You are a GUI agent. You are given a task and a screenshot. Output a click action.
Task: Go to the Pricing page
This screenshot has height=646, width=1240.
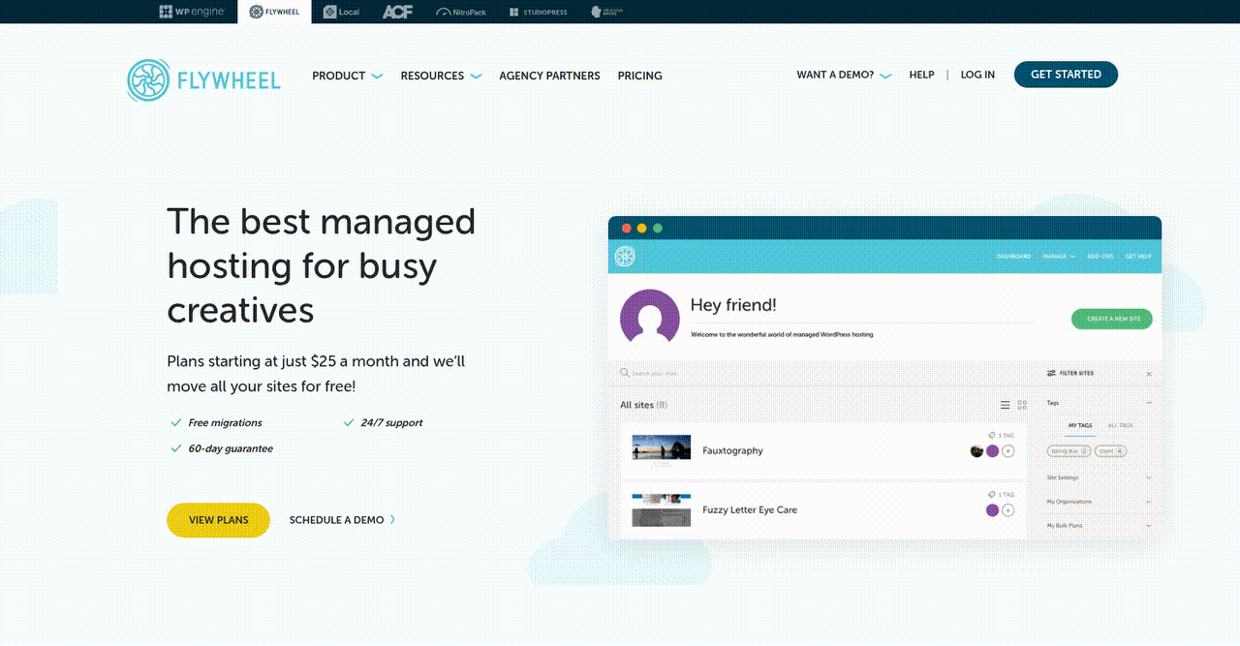(x=640, y=76)
